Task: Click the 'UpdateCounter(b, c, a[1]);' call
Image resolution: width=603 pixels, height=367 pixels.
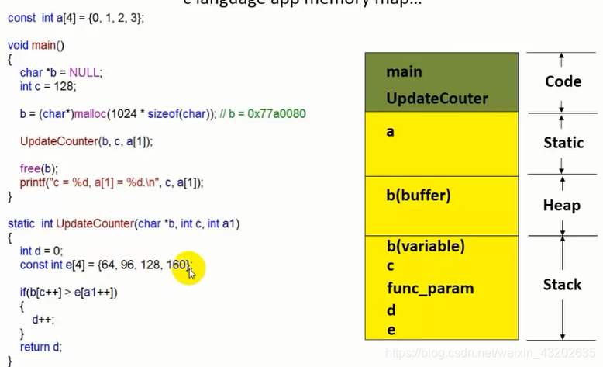Action: point(87,141)
